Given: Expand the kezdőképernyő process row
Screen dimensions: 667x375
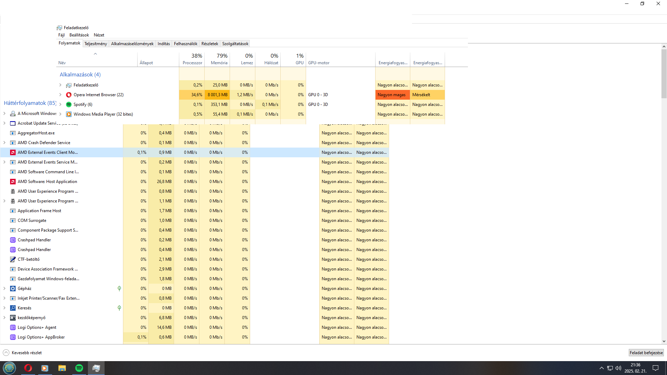Looking at the screenshot, I should click(4, 318).
